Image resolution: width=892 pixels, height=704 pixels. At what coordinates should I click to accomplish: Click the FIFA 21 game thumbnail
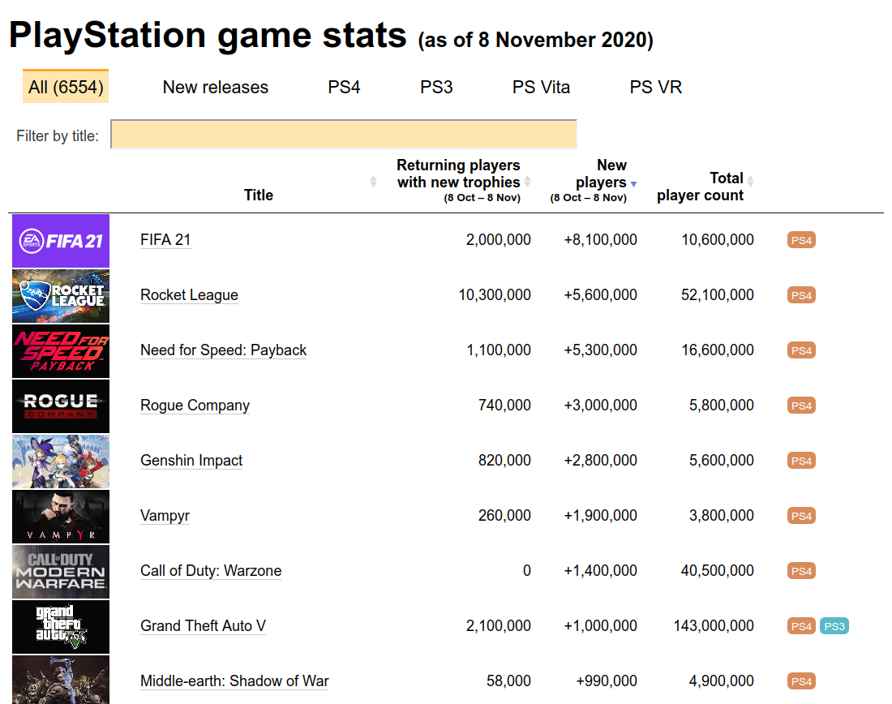[x=61, y=241]
